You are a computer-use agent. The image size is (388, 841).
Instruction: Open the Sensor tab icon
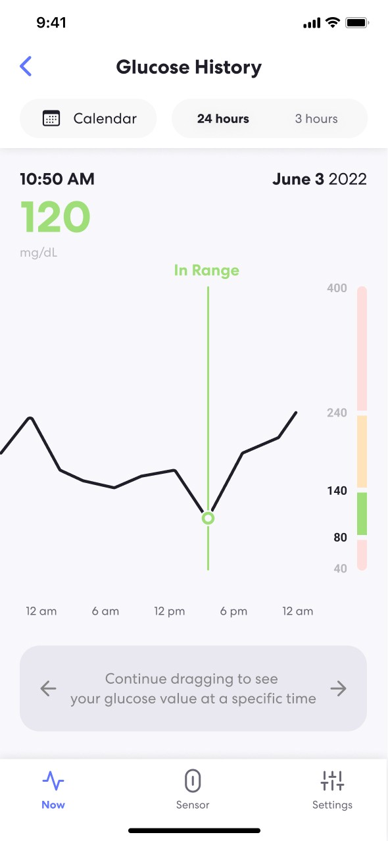click(x=192, y=781)
